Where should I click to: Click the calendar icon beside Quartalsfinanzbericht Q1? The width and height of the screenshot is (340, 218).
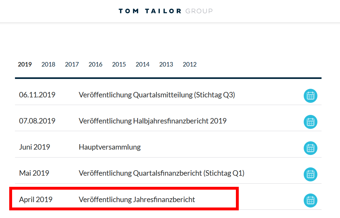coord(310,174)
